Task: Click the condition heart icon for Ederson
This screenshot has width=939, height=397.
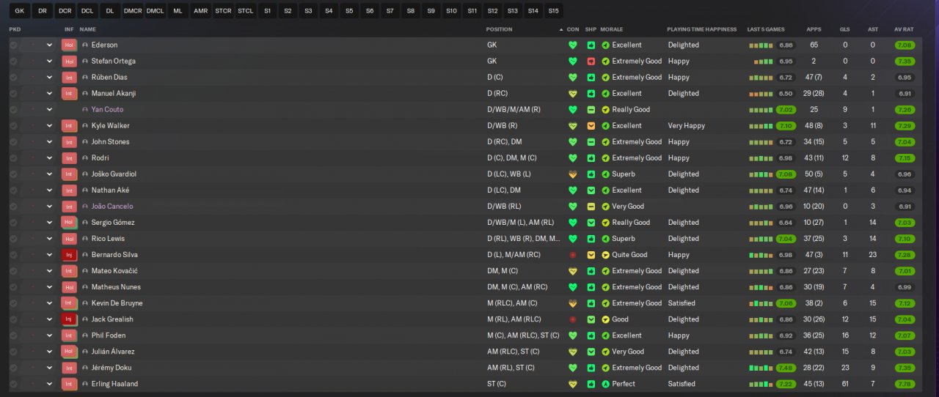Action: pyautogui.click(x=573, y=45)
